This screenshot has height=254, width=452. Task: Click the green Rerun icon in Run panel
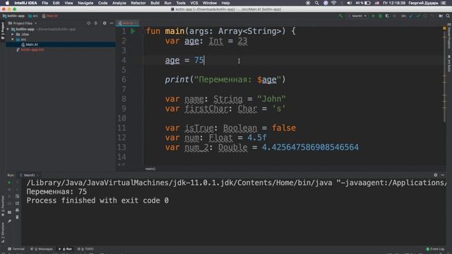[x=9, y=183]
